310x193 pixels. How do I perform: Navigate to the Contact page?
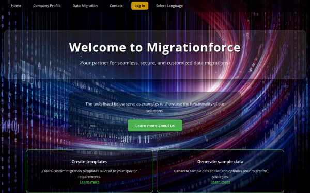(116, 6)
